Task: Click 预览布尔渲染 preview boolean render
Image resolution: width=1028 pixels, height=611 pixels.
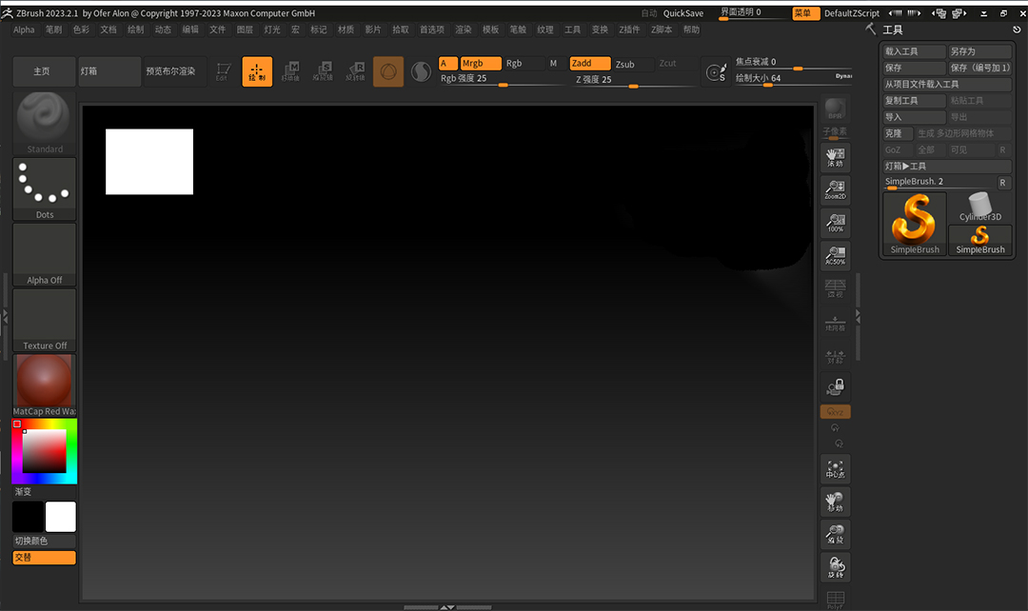Action: [x=175, y=71]
